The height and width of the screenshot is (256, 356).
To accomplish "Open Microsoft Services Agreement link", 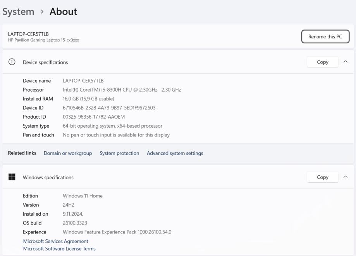I will tap(56, 241).
